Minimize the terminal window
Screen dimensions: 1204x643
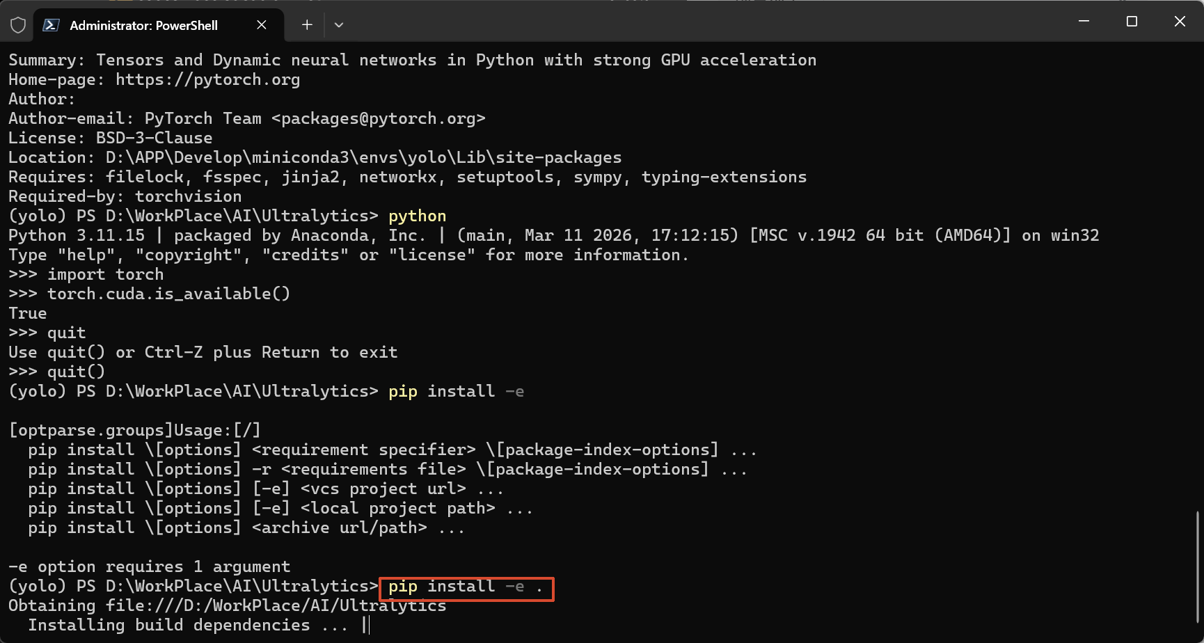tap(1084, 22)
